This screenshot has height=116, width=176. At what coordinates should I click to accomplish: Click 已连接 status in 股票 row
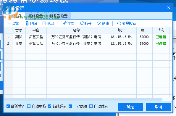click(161, 43)
